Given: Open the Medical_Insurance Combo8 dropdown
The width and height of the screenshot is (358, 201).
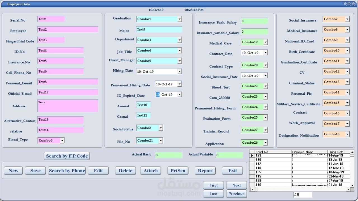Looking at the screenshot, I should tap(347, 30).
